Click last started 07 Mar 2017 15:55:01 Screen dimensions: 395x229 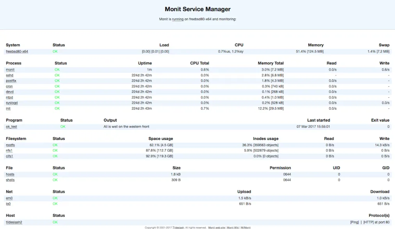click(313, 127)
